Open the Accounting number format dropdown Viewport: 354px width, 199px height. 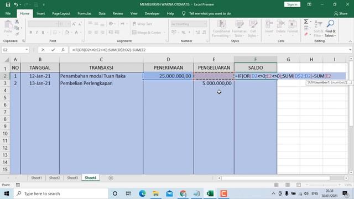coord(205,24)
